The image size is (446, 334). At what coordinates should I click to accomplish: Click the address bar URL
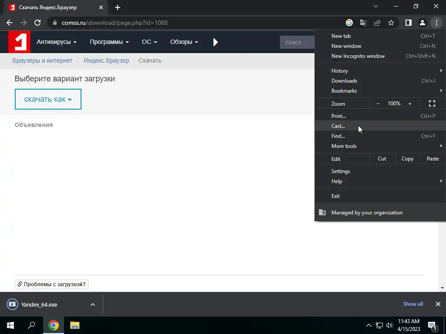[115, 23]
